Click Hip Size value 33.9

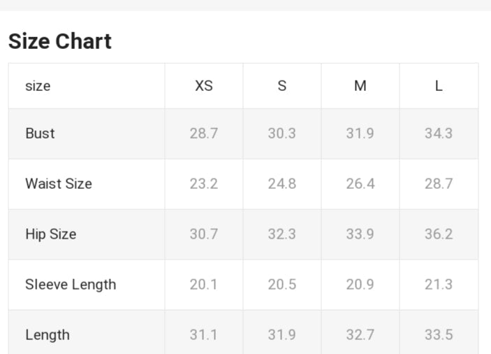coord(360,234)
